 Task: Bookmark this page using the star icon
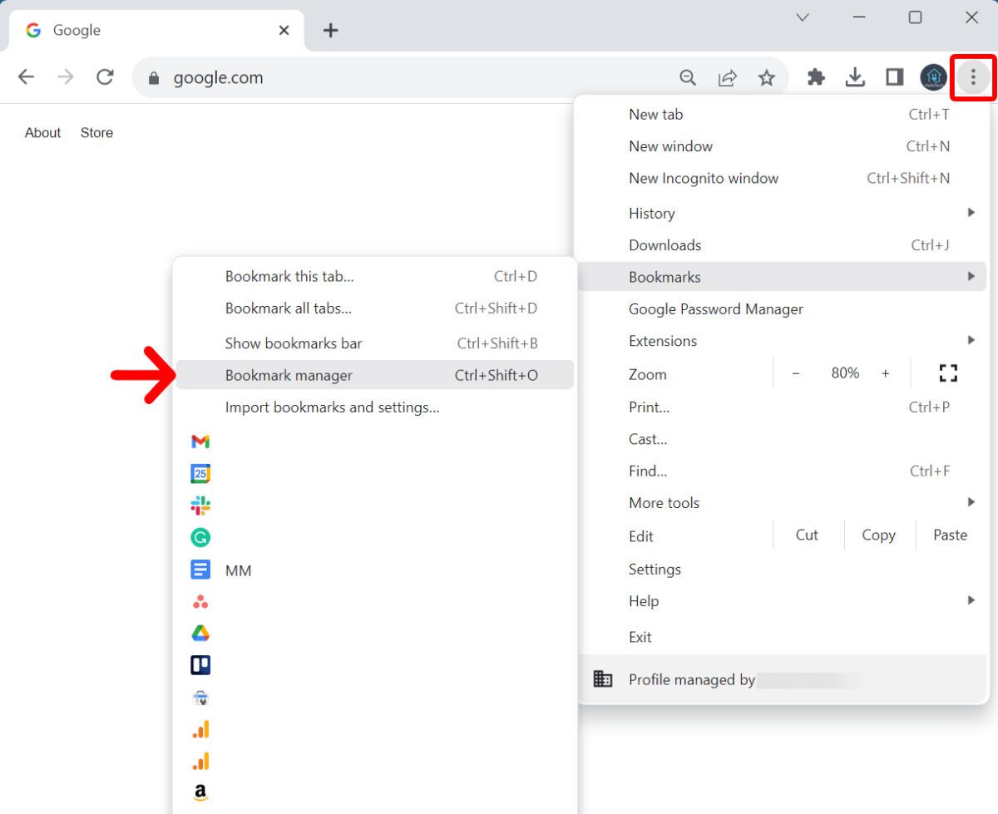pos(767,76)
